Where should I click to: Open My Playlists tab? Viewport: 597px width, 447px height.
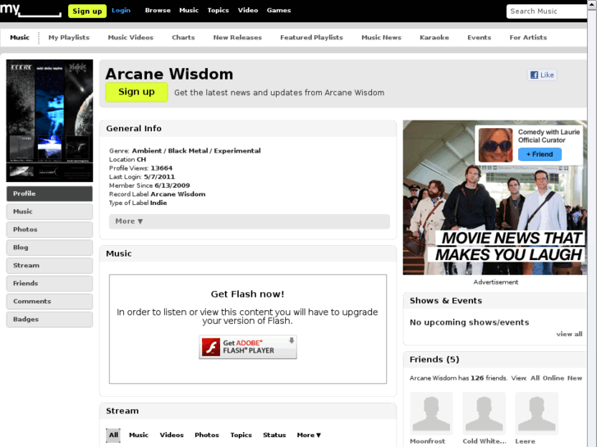(x=69, y=37)
